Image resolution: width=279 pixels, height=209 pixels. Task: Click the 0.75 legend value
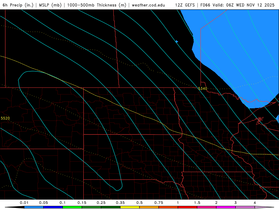(x=159, y=203)
